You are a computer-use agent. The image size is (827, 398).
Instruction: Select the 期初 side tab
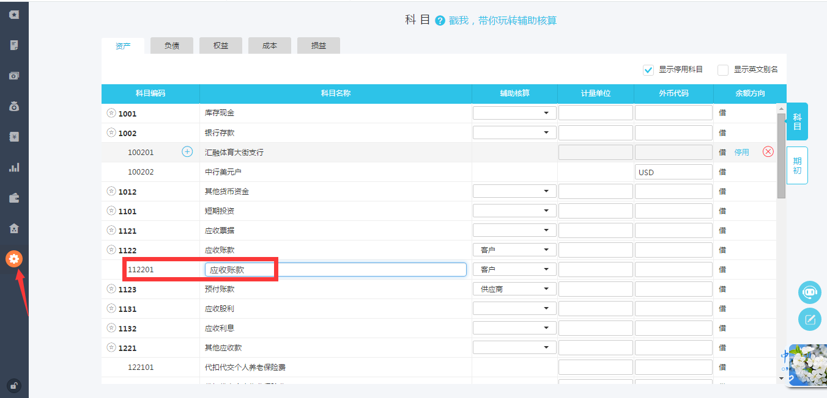[x=797, y=165]
